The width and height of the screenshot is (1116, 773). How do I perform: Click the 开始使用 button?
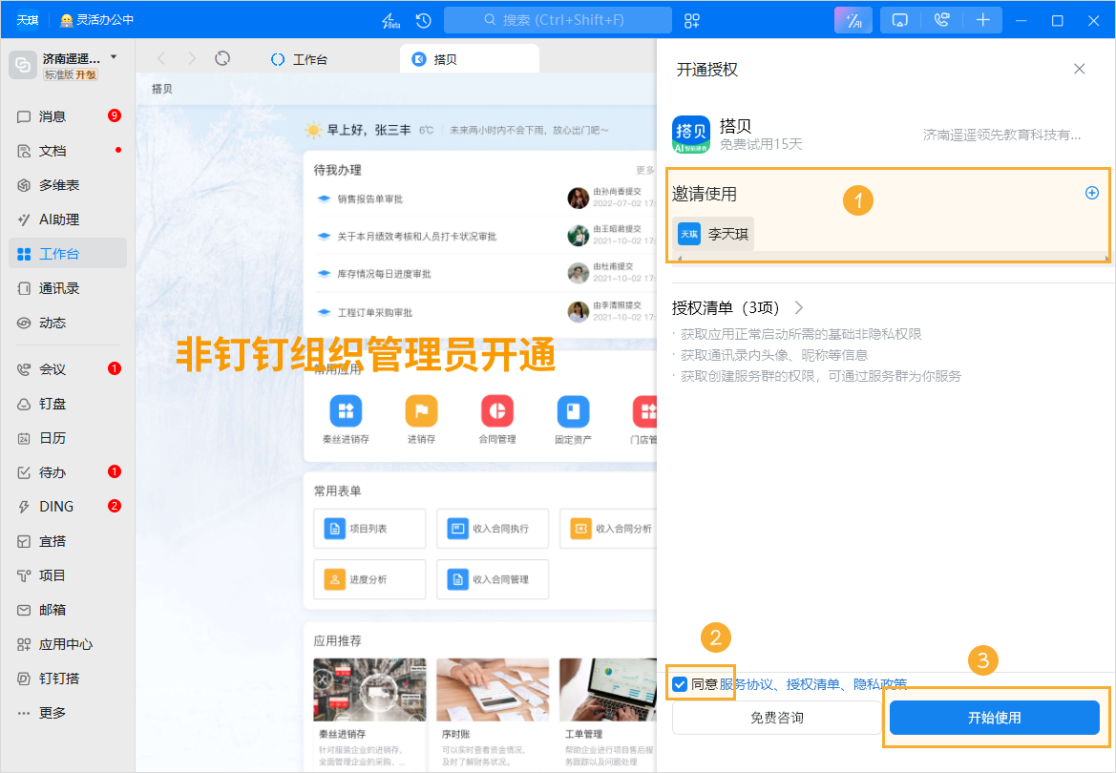point(995,717)
